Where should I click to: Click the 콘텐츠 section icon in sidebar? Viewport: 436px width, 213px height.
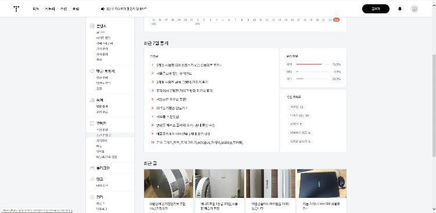click(x=92, y=26)
